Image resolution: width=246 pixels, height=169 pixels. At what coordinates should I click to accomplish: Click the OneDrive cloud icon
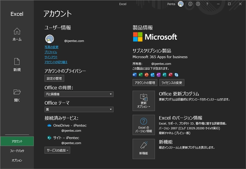pos(50,125)
